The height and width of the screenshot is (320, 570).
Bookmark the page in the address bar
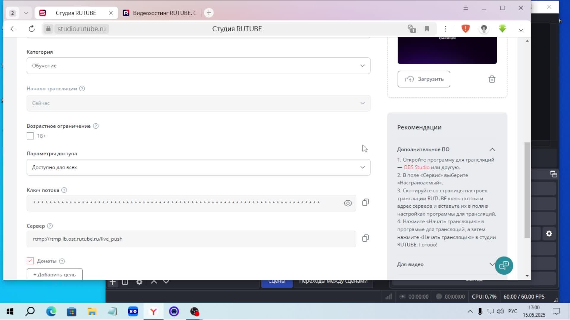tap(427, 29)
